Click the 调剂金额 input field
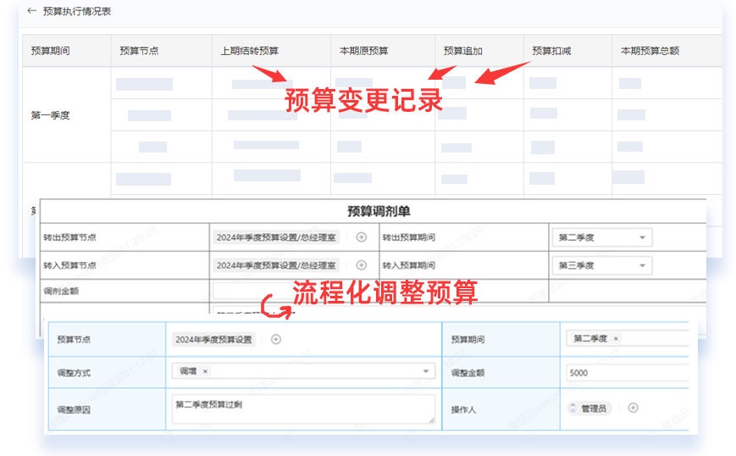The height and width of the screenshot is (456, 736). tap(288, 292)
